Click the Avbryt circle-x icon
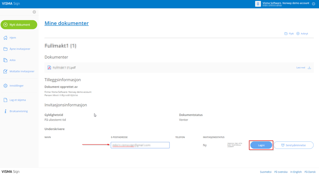 pyautogui.click(x=298, y=33)
